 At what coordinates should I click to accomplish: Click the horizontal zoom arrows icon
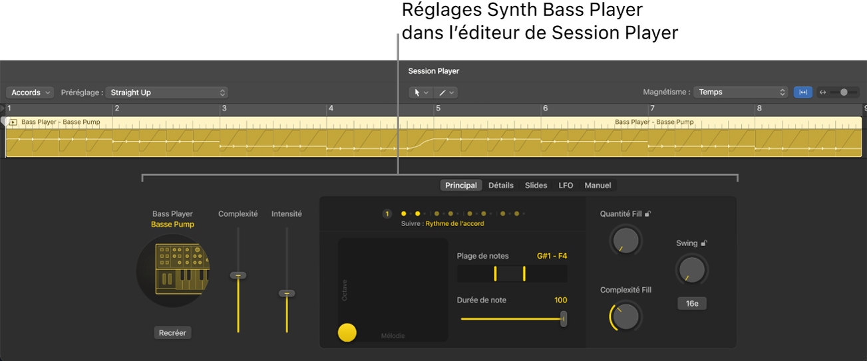click(822, 92)
